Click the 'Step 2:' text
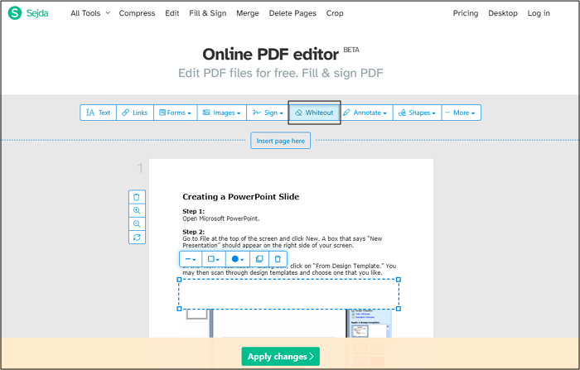This screenshot has width=580, height=370. (193, 232)
